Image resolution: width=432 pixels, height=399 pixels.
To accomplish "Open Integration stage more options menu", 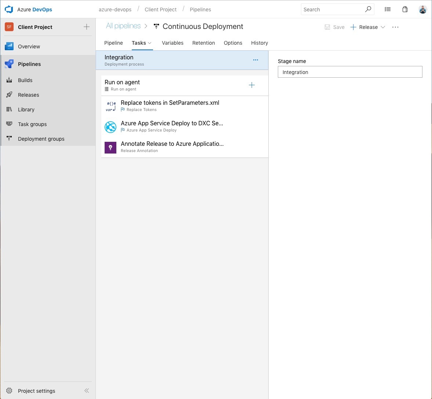I will (255, 60).
